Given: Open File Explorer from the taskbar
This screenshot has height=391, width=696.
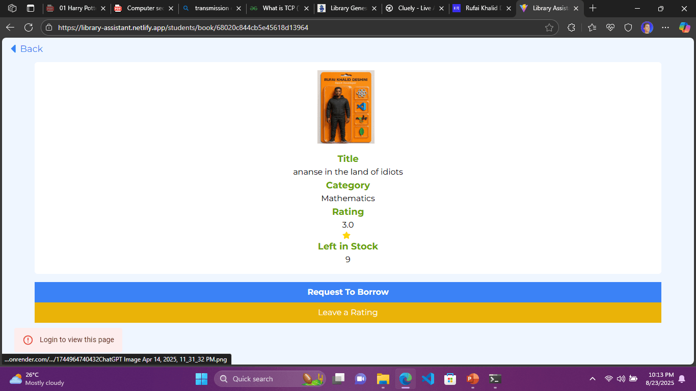Looking at the screenshot, I should [383, 379].
